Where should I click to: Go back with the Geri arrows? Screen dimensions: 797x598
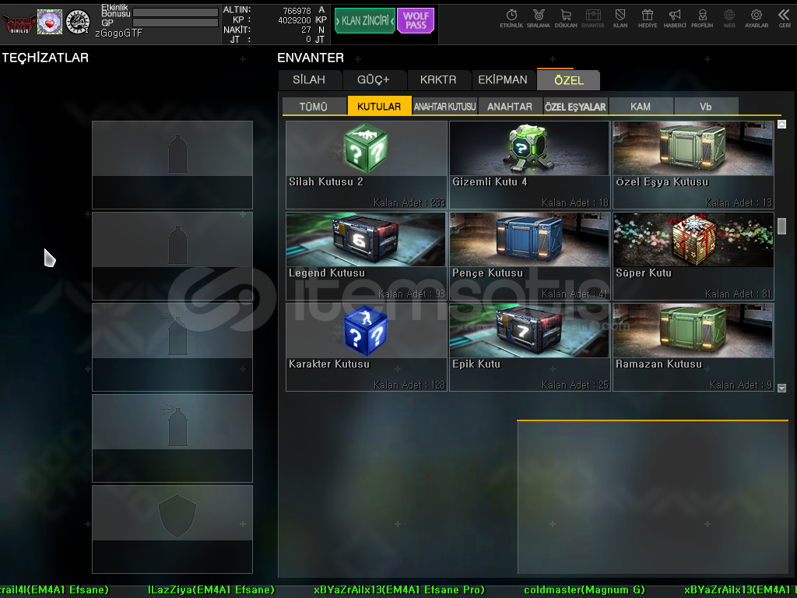785,19
